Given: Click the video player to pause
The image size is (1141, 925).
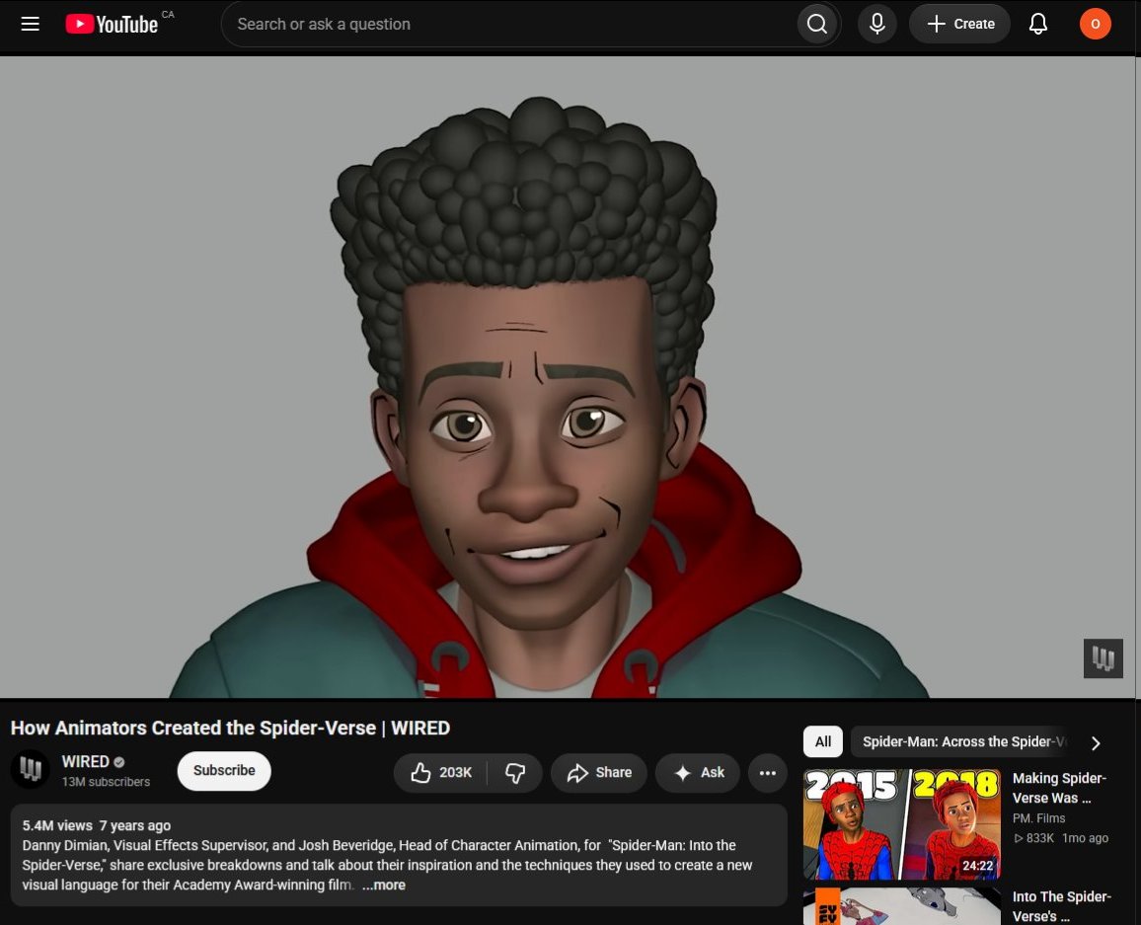Looking at the screenshot, I should click(567, 377).
